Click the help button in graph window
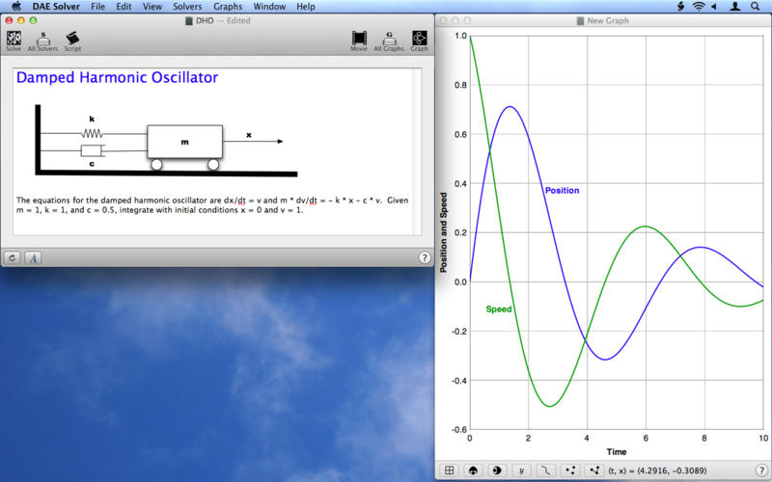 coord(760,470)
